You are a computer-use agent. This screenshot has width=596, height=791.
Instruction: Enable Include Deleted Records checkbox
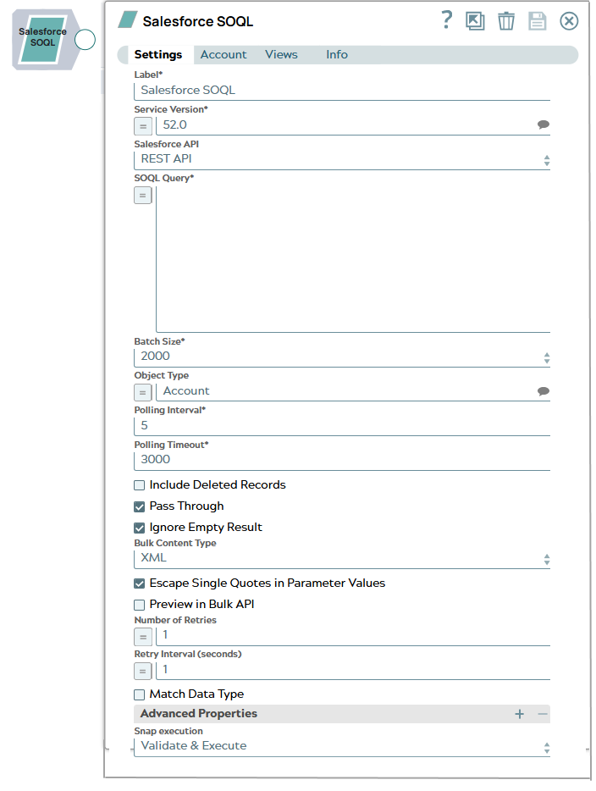139,485
